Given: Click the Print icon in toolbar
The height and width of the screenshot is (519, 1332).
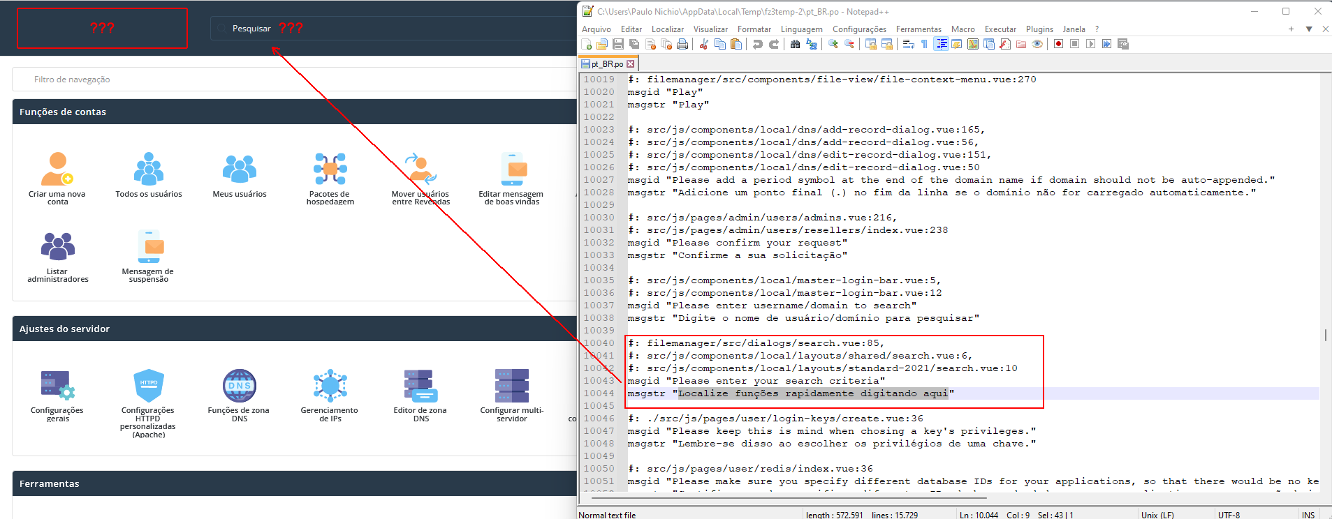Looking at the screenshot, I should 682,44.
